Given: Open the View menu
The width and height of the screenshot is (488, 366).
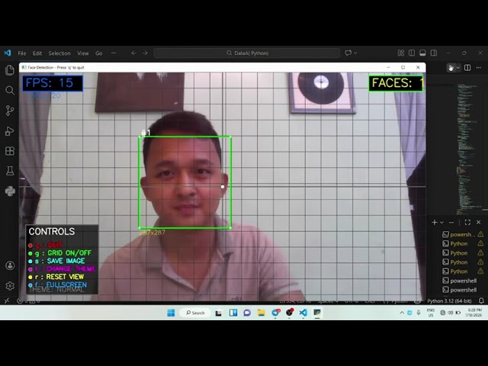Looking at the screenshot, I should click(83, 53).
